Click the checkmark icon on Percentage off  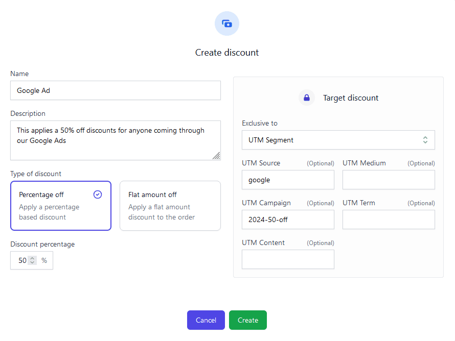point(98,194)
